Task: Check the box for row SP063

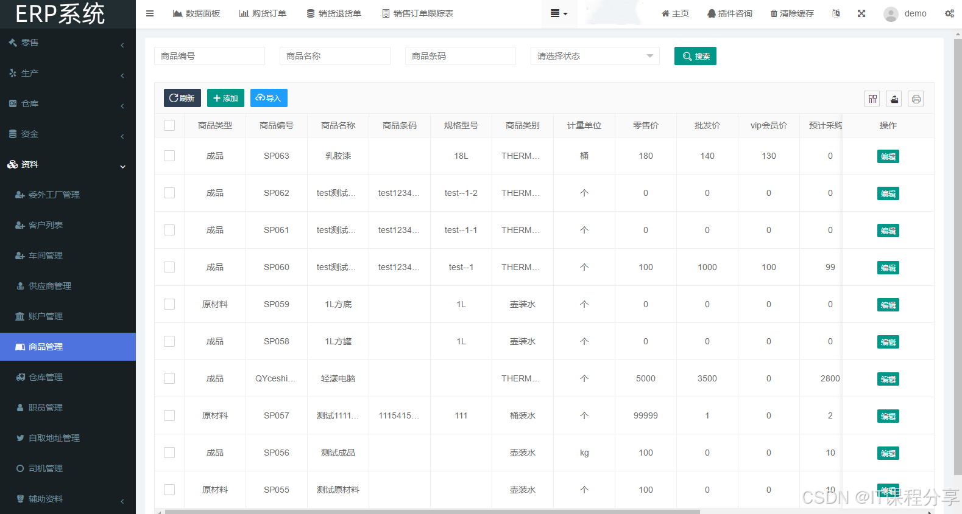Action: point(169,156)
